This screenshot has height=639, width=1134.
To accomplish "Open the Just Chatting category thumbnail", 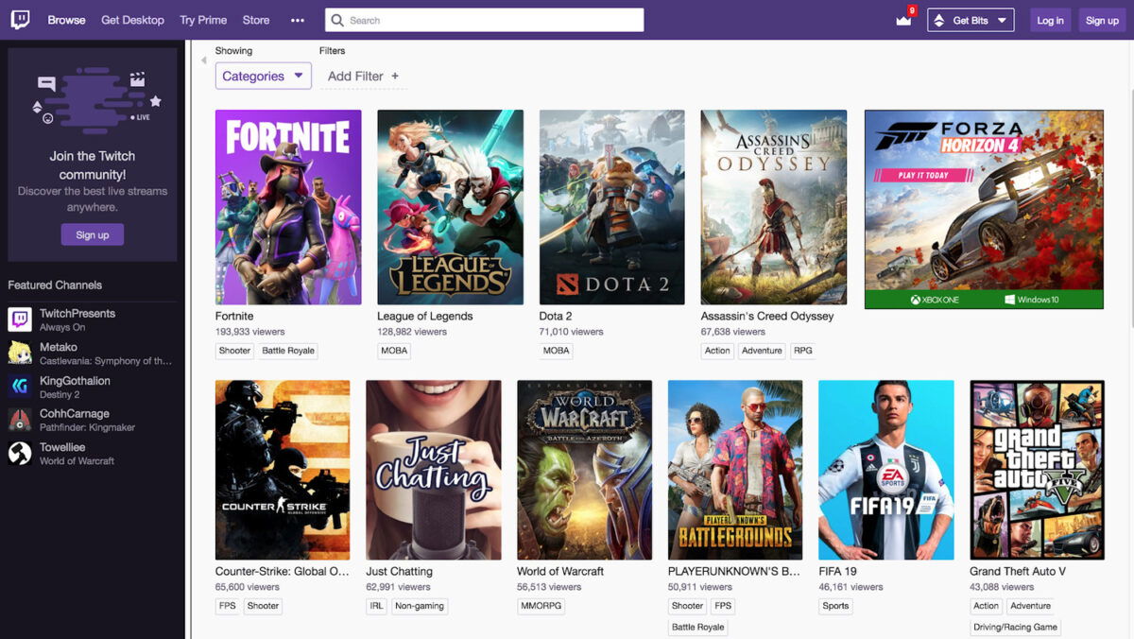I will tap(433, 469).
